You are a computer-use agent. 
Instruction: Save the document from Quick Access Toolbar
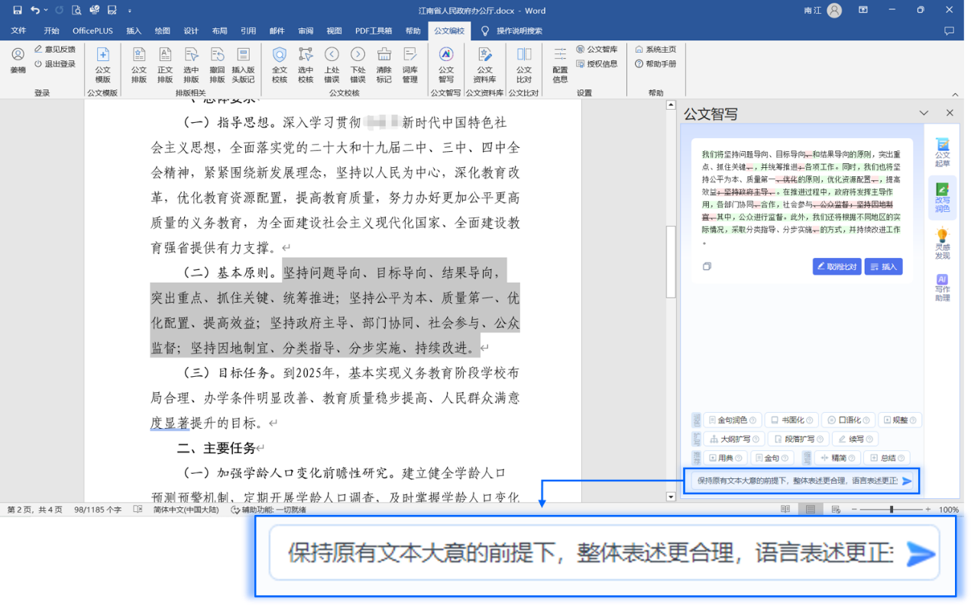(x=18, y=10)
